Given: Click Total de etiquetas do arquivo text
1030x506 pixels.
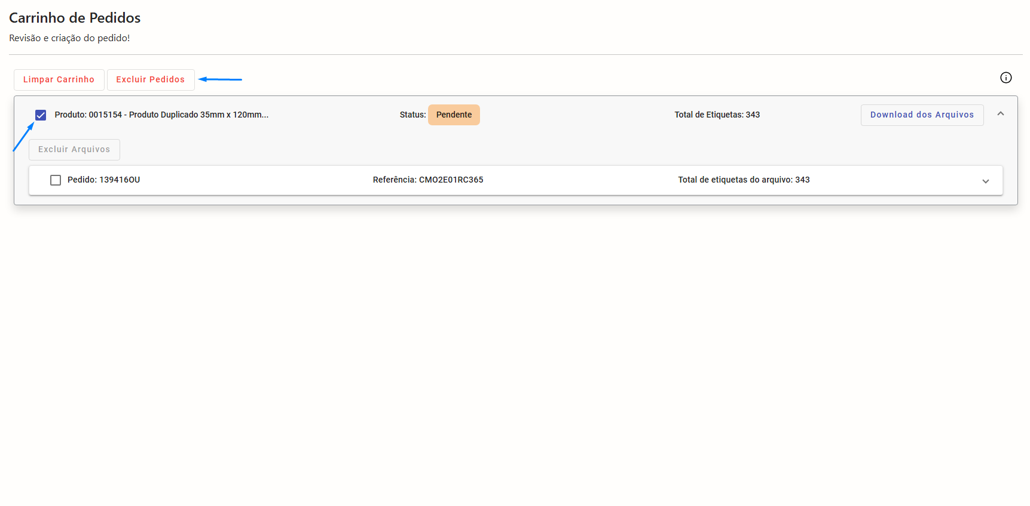Looking at the screenshot, I should (743, 180).
